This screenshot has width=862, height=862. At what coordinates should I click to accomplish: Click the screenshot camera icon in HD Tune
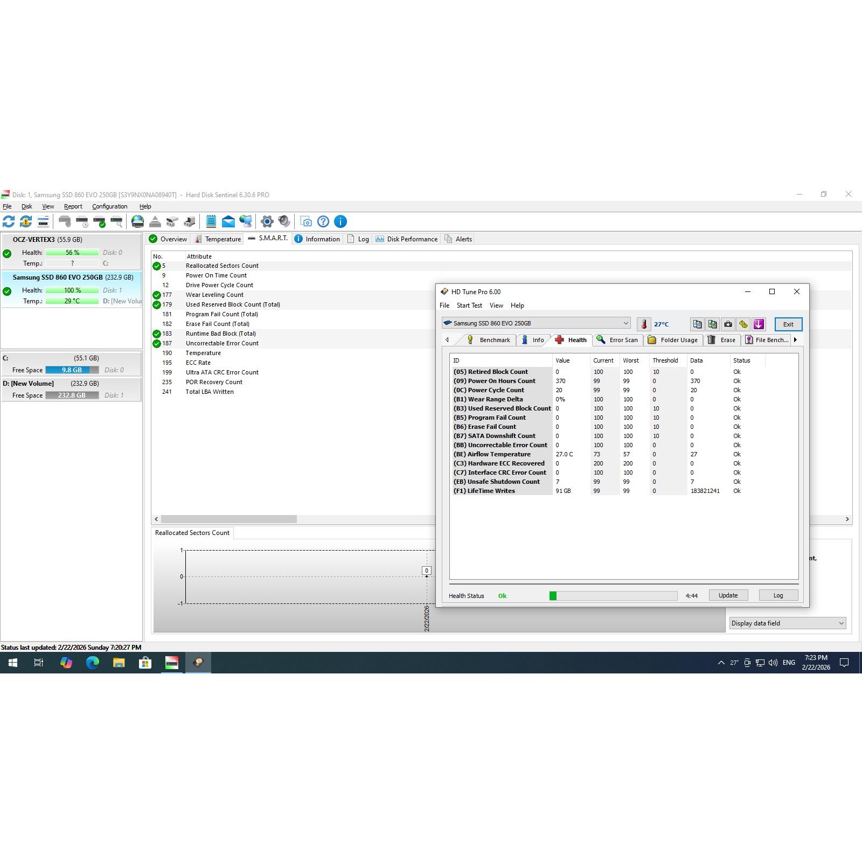[728, 324]
